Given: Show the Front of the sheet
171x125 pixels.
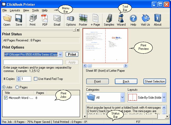Looking at the screenshot, I should click(x=97, y=81).
